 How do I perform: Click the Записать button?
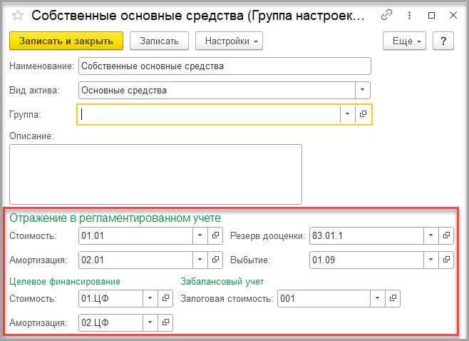click(159, 41)
